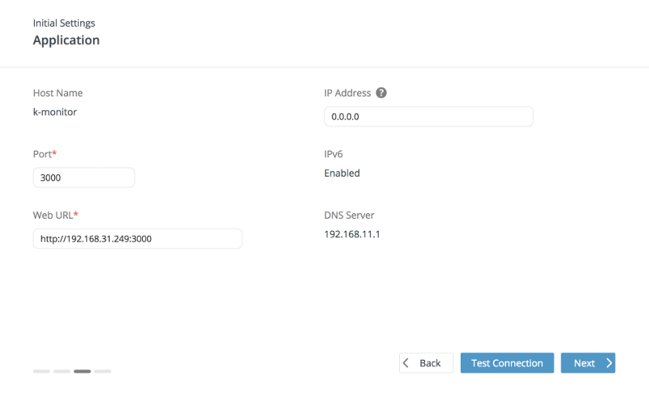Click the IP Address input field

click(x=428, y=117)
